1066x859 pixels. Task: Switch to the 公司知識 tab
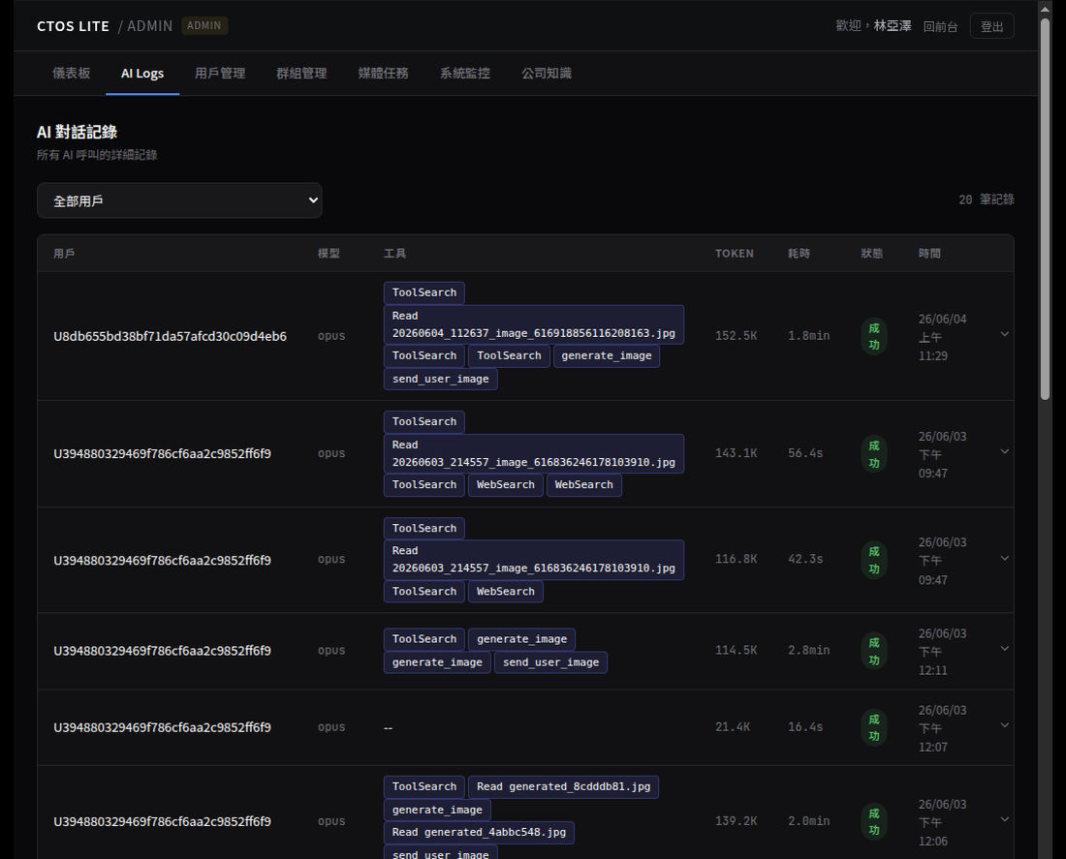(546, 74)
